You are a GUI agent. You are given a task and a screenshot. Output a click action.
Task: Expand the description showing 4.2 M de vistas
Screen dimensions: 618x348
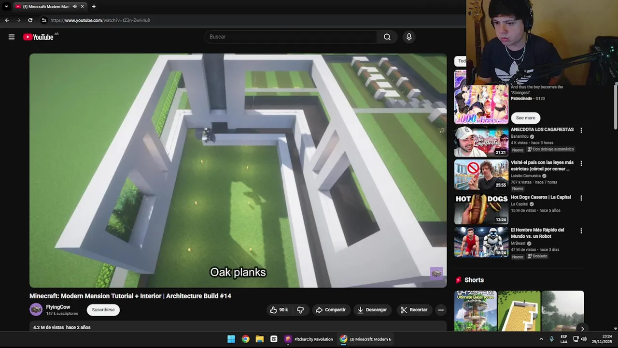point(238,327)
